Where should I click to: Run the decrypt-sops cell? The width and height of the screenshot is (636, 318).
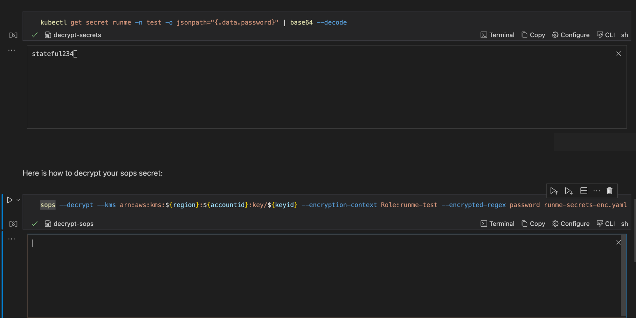pyautogui.click(x=10, y=200)
